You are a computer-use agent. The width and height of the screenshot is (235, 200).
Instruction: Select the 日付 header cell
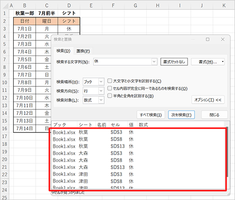pos(24,21)
